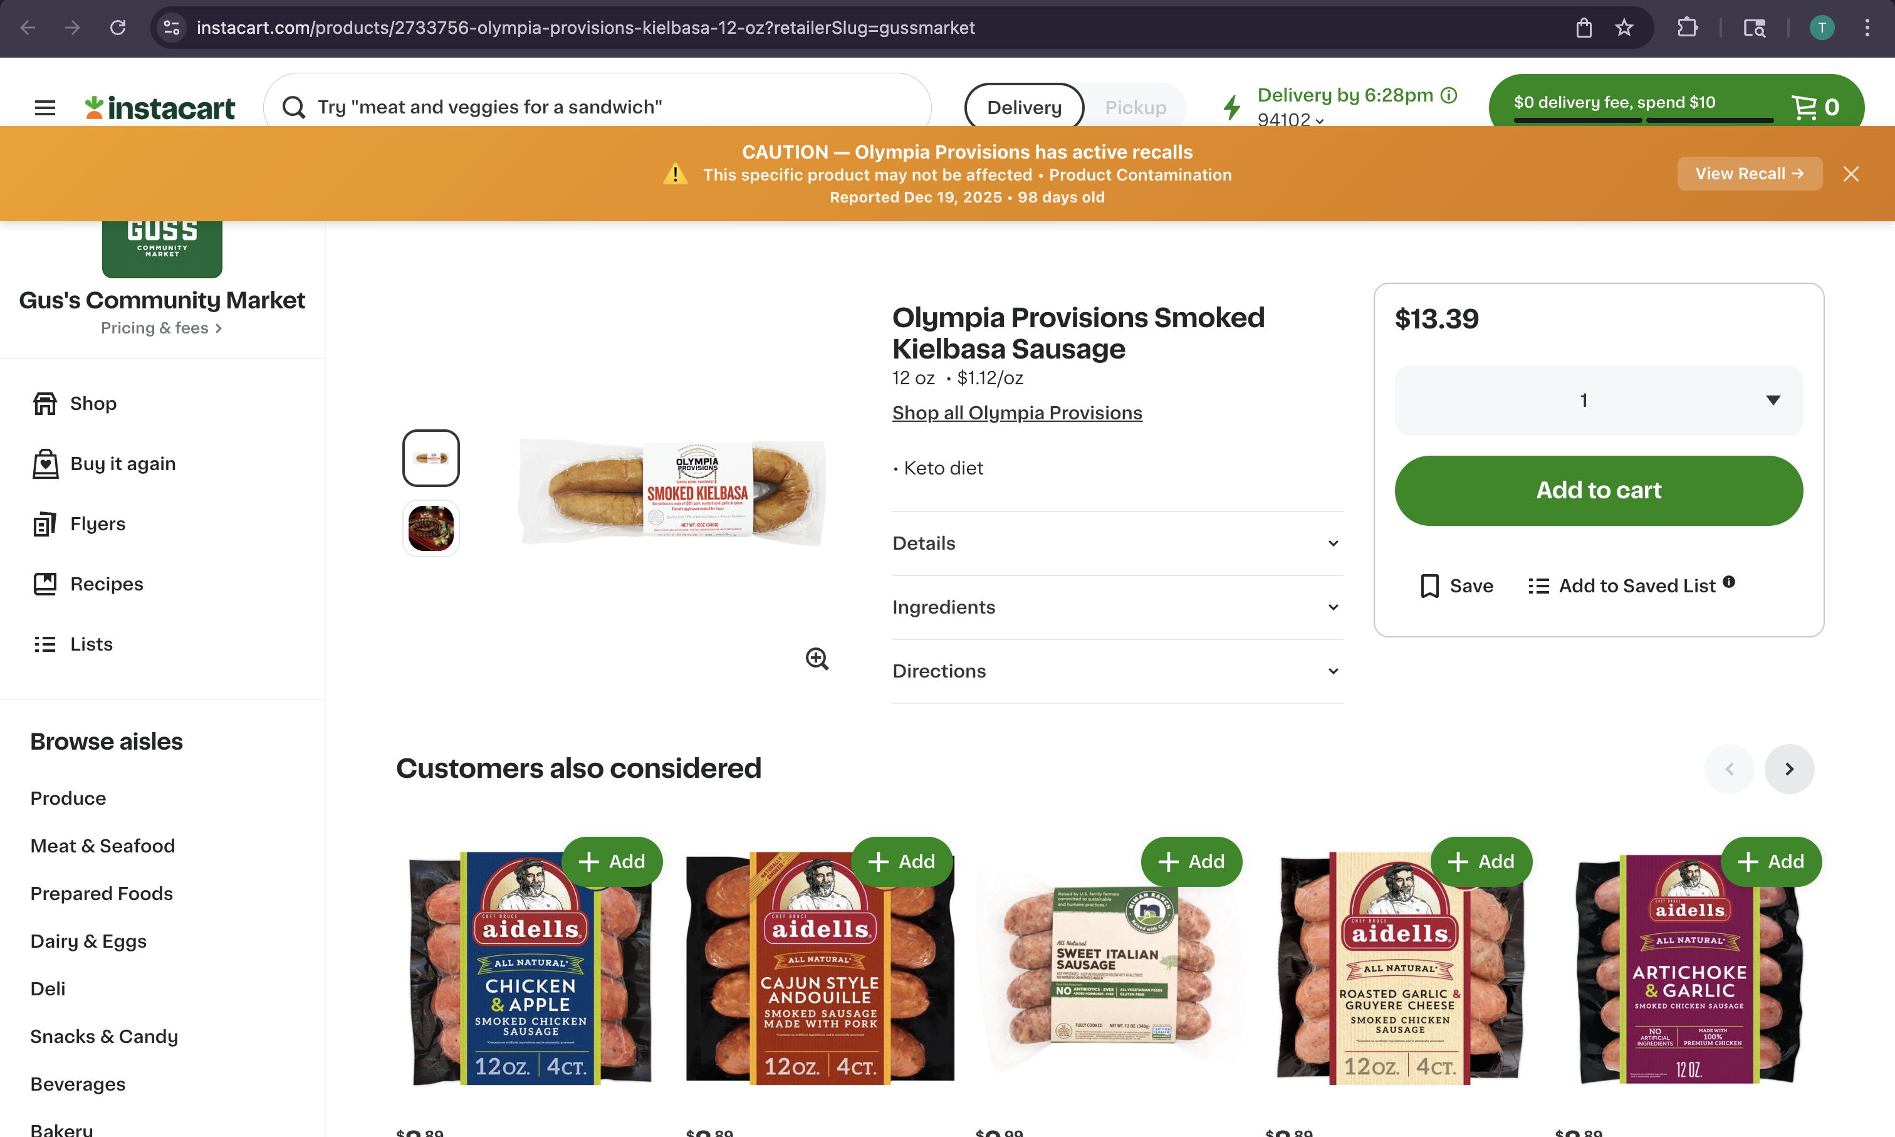Open the quantity dropdown
The height and width of the screenshot is (1137, 1895).
(1598, 399)
